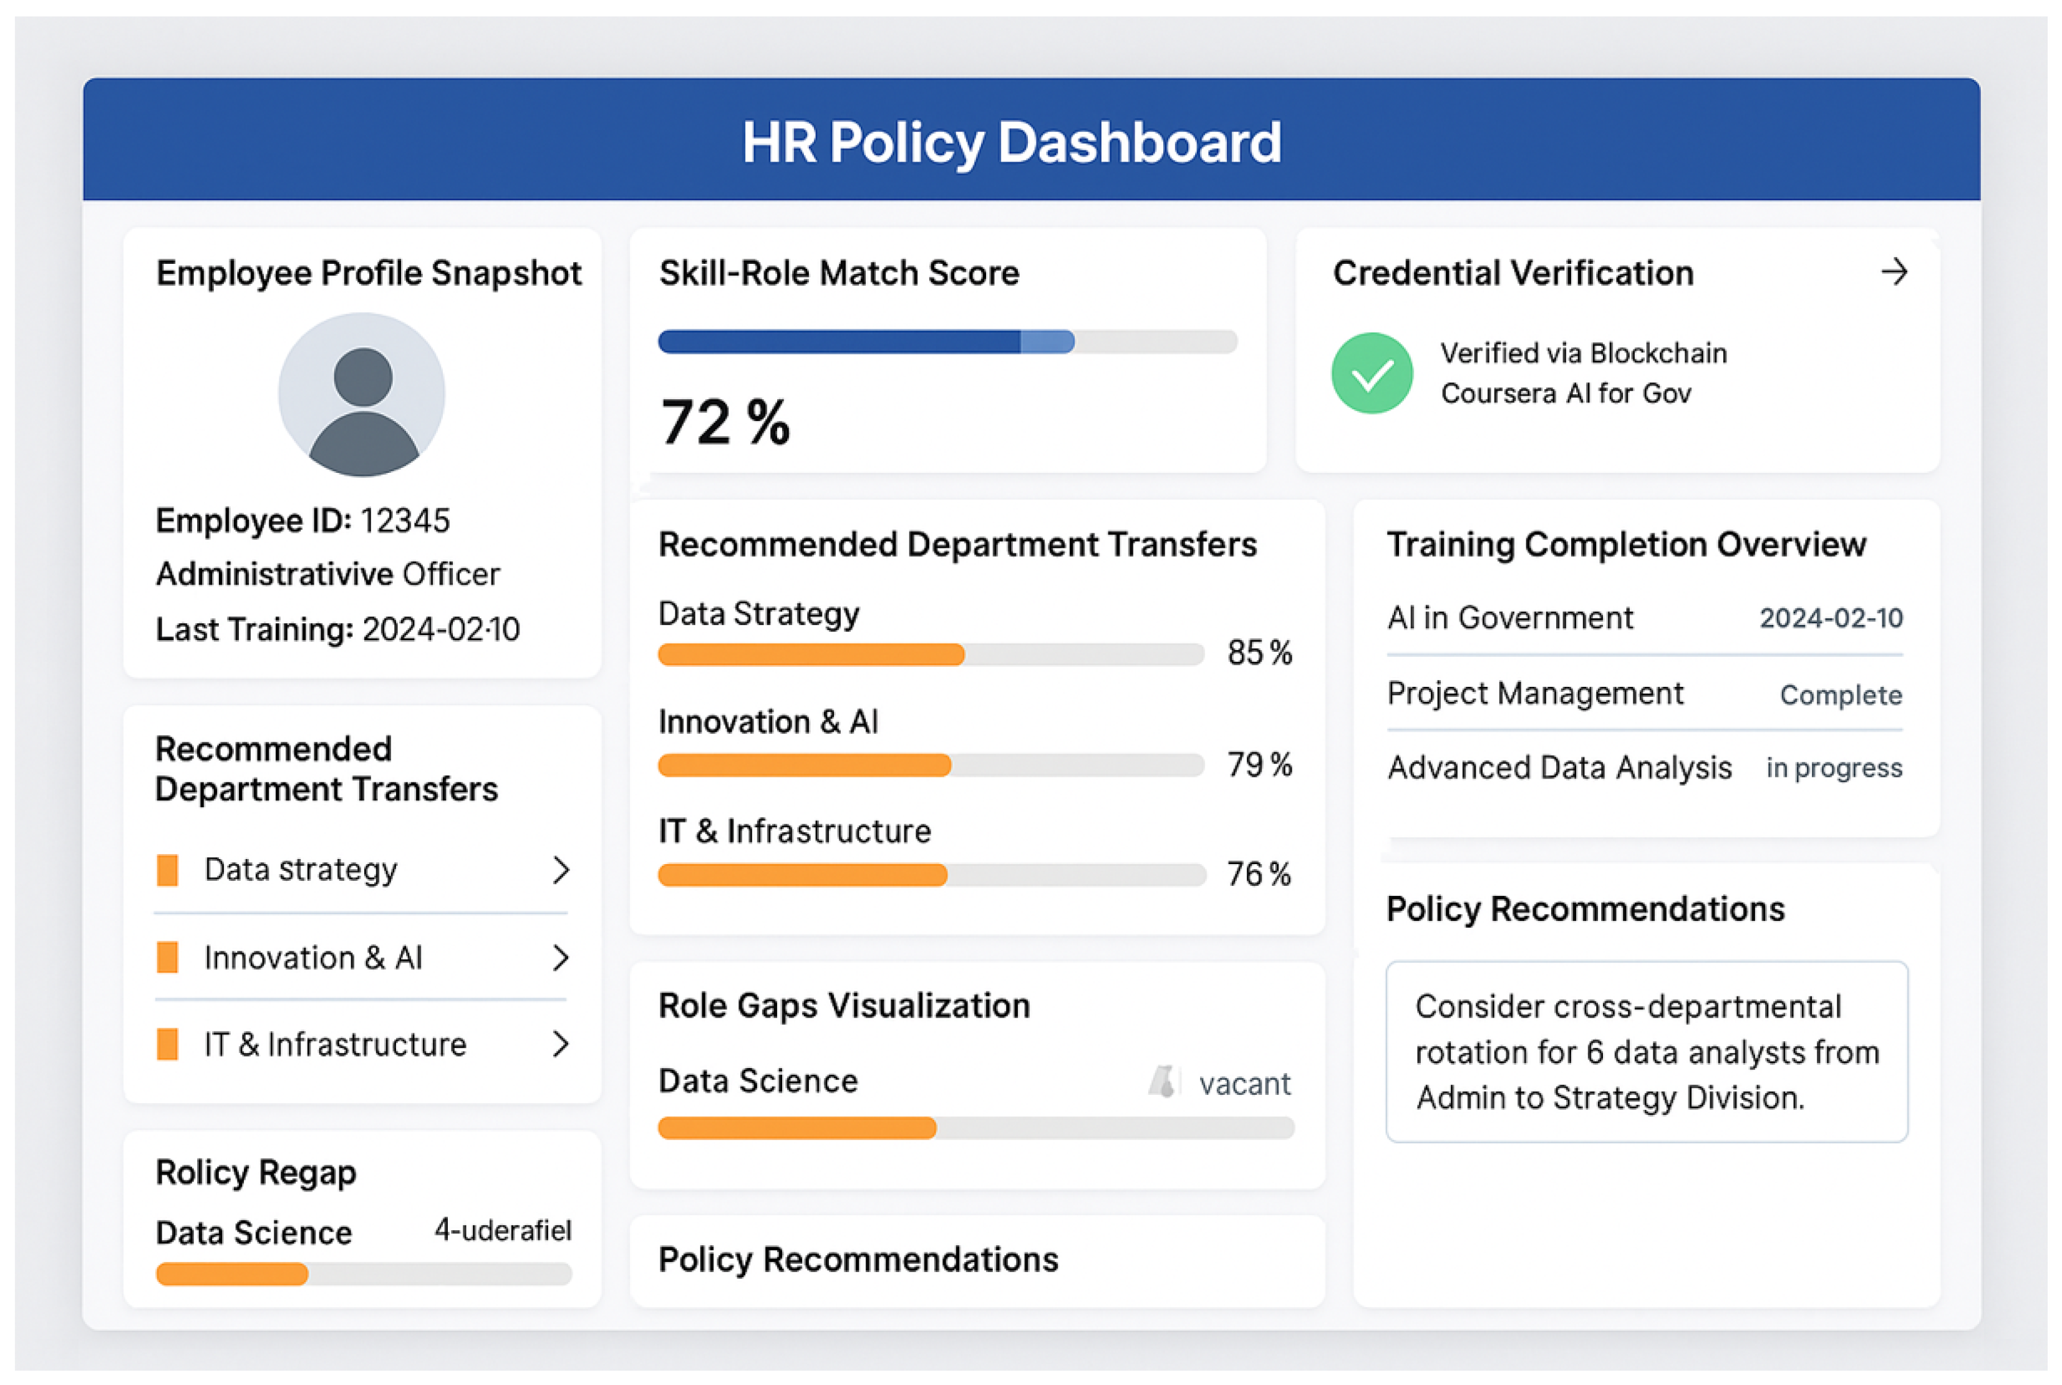Screen dimensions: 2062x1385
Task: Click the cross-departmental rotation recommendation box
Action: (1646, 1052)
